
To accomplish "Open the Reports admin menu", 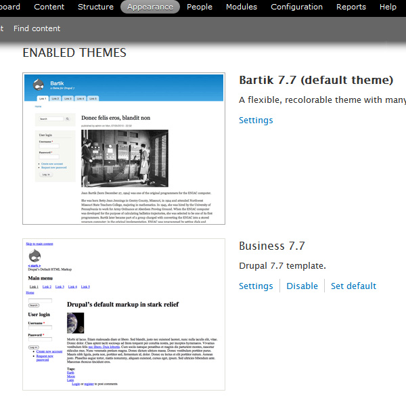I will click(351, 7).
